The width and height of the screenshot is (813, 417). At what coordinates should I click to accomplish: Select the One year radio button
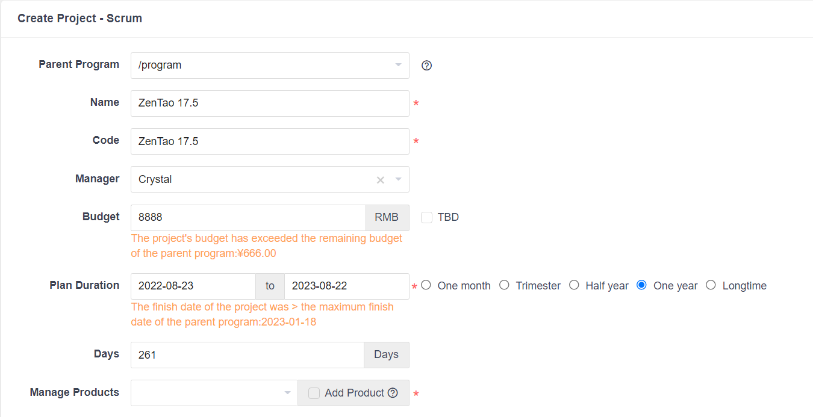[642, 285]
